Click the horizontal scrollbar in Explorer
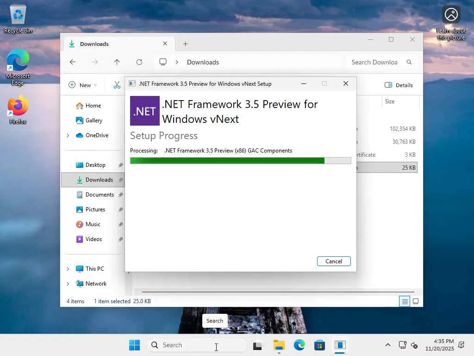Screen dimensions: 474x356 click(278, 292)
